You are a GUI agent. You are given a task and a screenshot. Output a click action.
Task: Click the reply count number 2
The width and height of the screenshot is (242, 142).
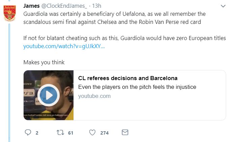click(x=37, y=133)
